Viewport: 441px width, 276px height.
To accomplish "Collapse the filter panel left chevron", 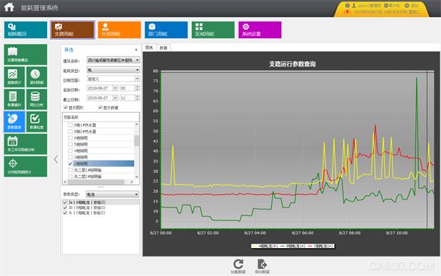I will [56, 160].
